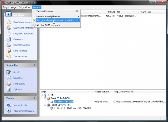This screenshot has width=168, height=122.
Task: Click the Ana Menü panel icon
Action: (x=8, y=14)
